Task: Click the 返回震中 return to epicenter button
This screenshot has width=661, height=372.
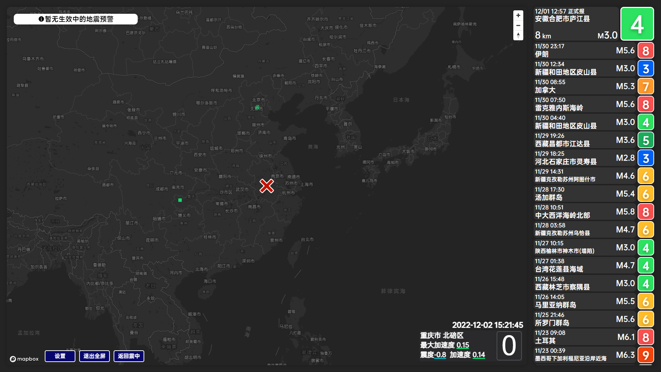Action: [x=129, y=356]
